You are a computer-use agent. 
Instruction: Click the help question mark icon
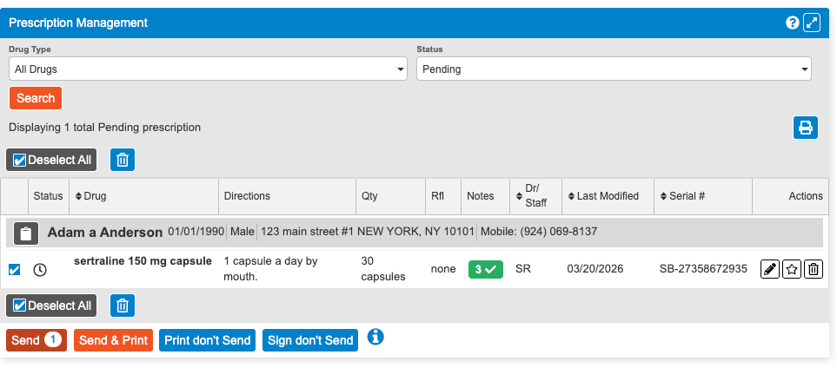[x=792, y=23]
